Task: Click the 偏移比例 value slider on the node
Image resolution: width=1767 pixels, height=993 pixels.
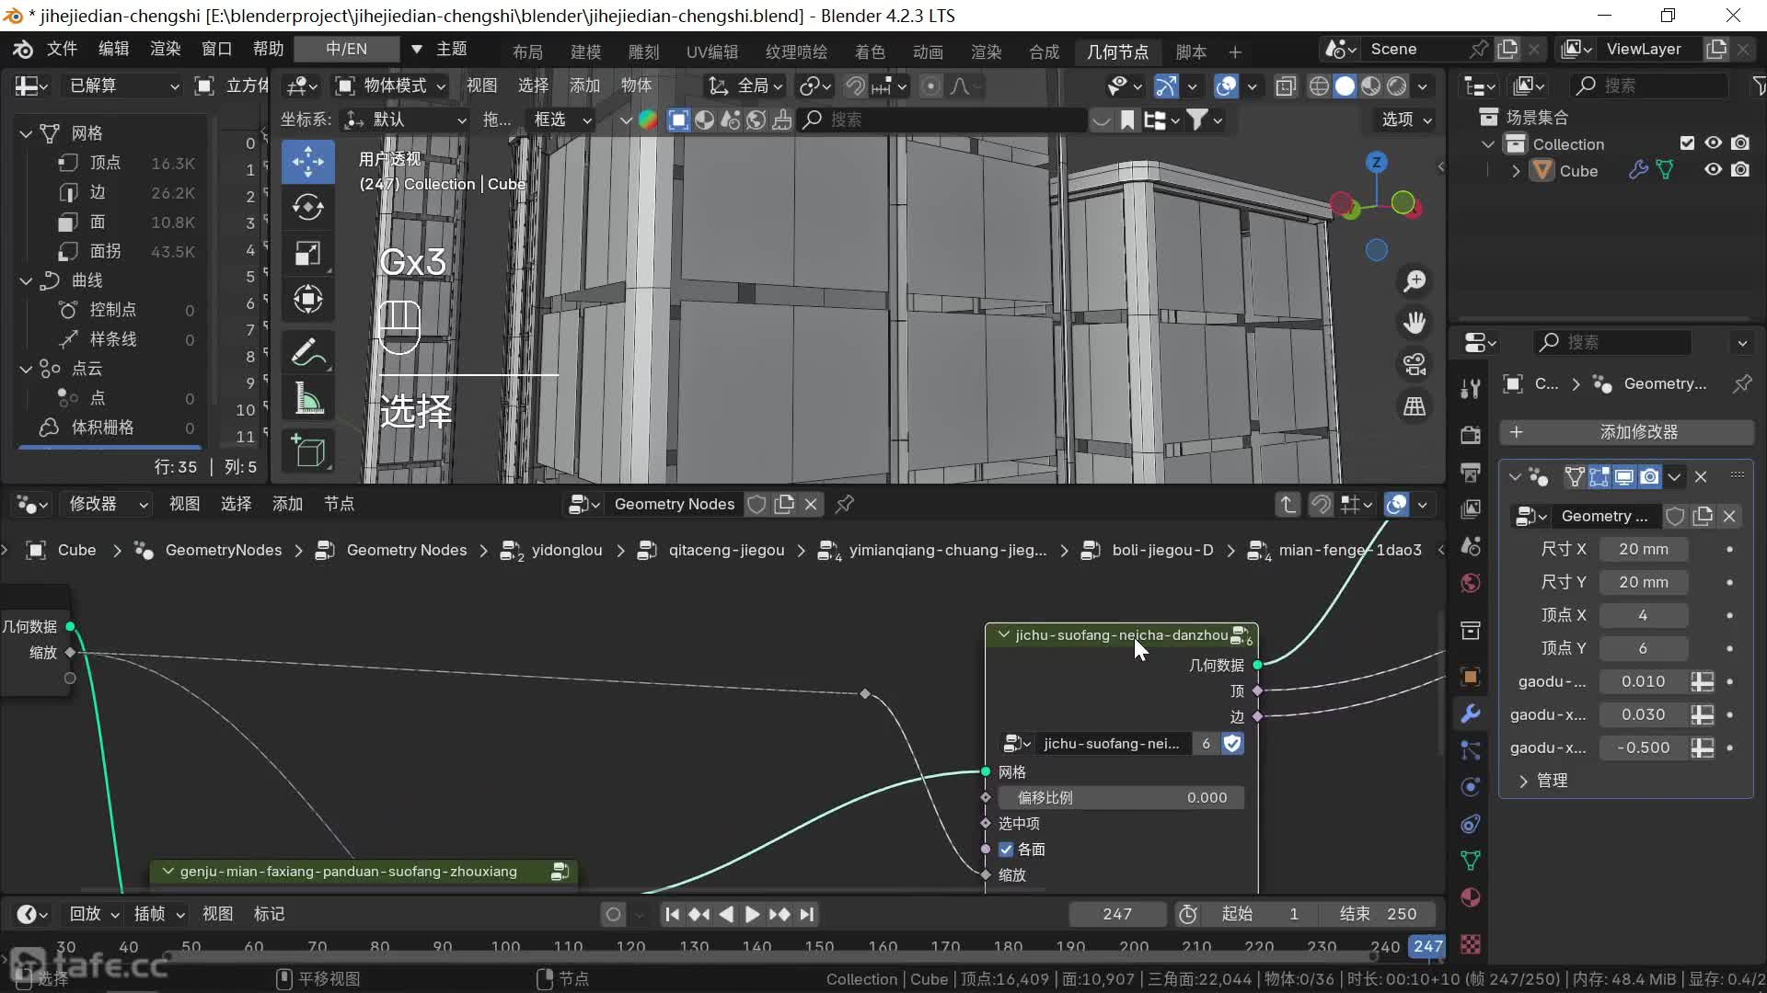Action: (1121, 798)
